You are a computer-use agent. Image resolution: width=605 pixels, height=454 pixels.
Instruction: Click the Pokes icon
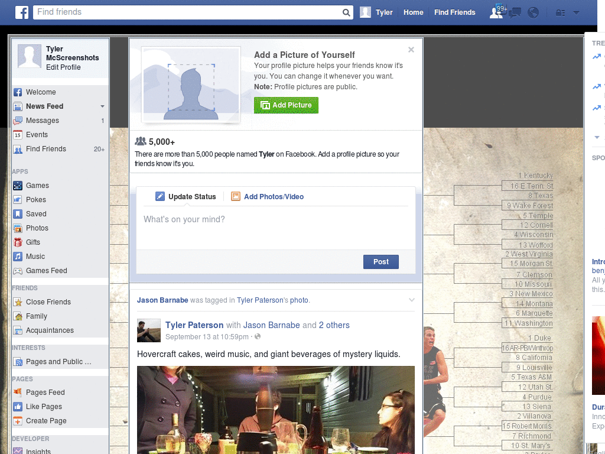[x=18, y=200]
